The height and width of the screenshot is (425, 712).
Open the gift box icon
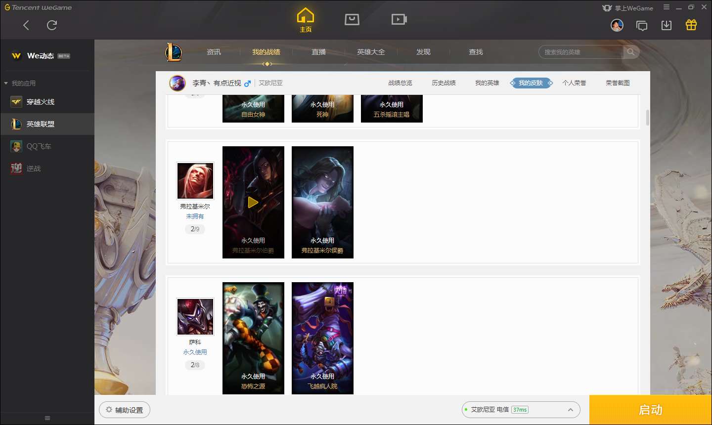tap(691, 25)
